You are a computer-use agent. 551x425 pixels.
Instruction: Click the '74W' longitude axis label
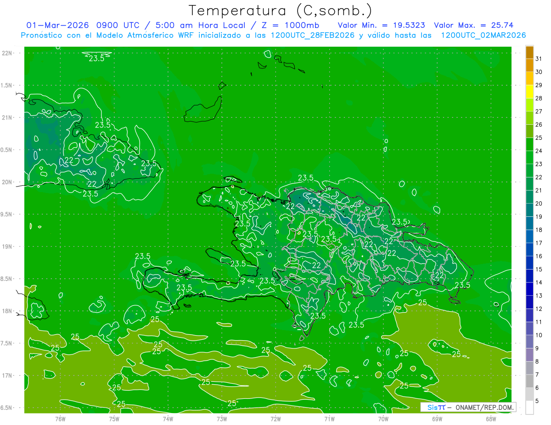(x=168, y=419)
